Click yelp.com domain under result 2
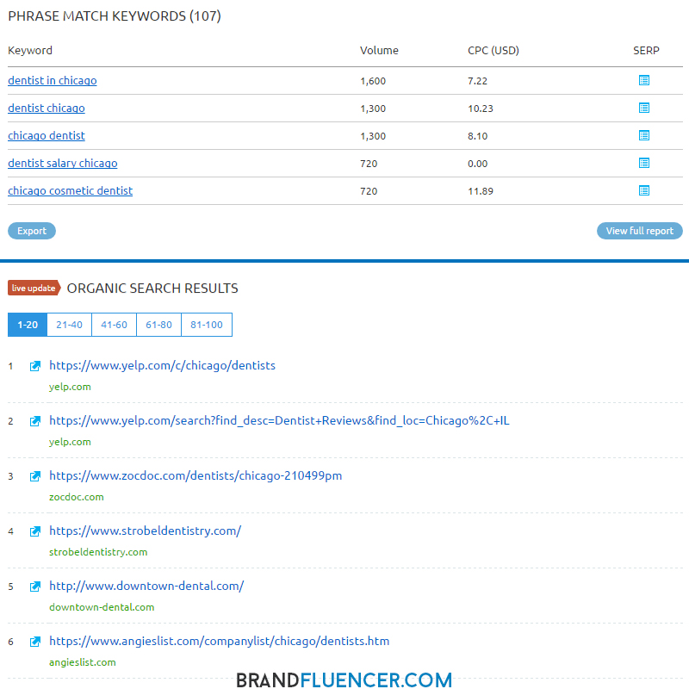 70,442
